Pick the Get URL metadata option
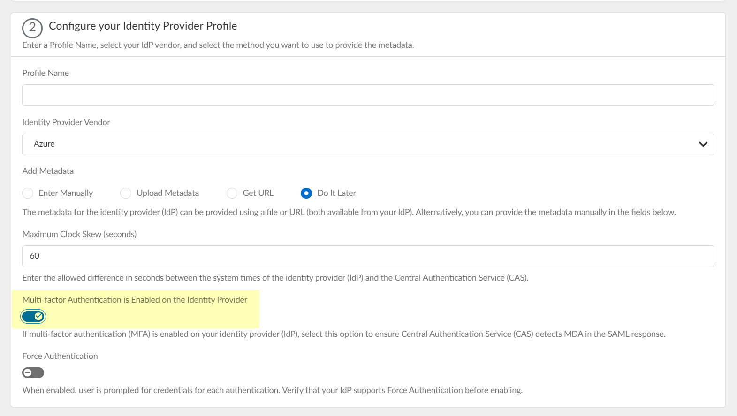The image size is (737, 416). [232, 193]
